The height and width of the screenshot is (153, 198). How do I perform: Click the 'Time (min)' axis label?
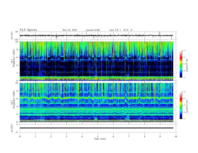tap(100, 139)
